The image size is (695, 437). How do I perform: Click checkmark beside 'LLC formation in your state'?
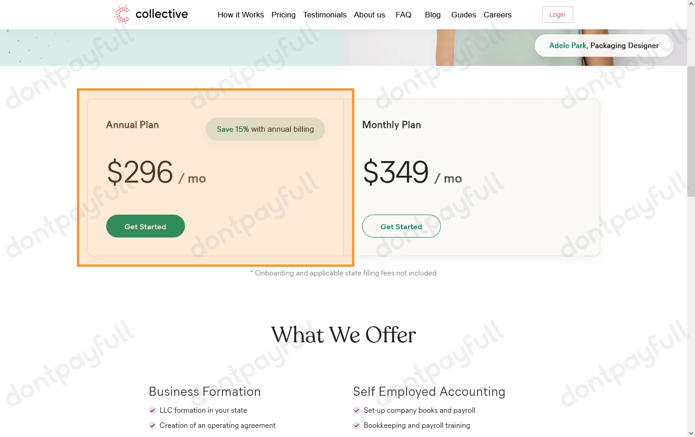click(x=152, y=410)
